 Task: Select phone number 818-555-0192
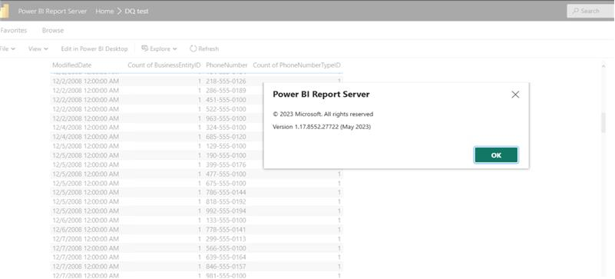pyautogui.click(x=226, y=201)
